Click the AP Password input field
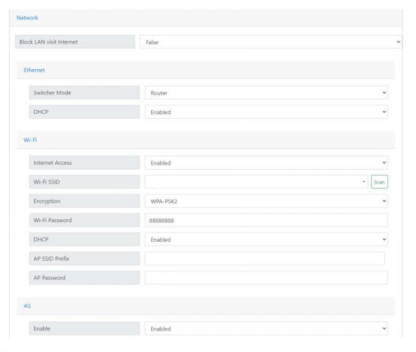This screenshot has height=352, width=416. (x=266, y=277)
